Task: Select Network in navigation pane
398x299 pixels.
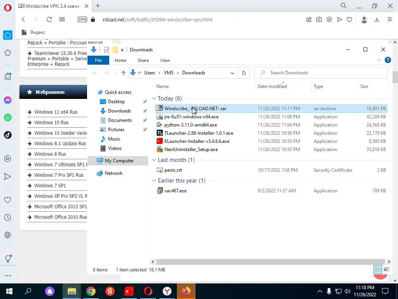Action: pos(113,173)
